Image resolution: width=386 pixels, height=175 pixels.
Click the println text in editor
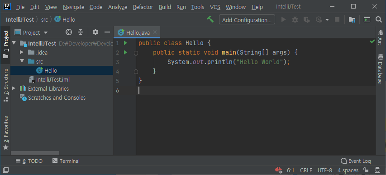(x=220, y=62)
